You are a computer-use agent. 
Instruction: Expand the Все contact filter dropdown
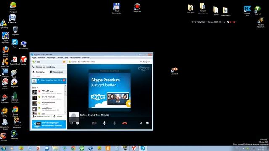[35, 88]
